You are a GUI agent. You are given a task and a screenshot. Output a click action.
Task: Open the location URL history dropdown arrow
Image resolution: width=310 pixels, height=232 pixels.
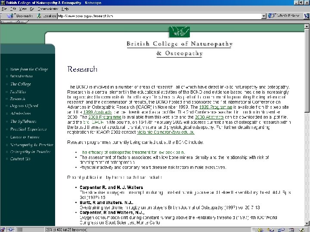point(264,16)
